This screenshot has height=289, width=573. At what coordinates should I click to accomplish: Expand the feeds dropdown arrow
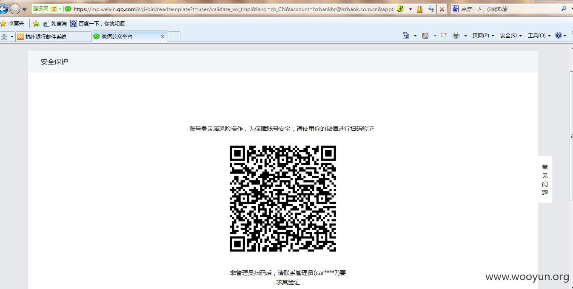435,36
